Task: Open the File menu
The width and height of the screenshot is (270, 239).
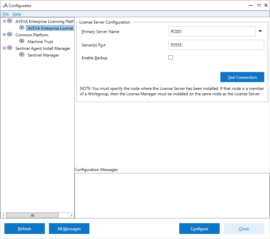Action: [6, 14]
